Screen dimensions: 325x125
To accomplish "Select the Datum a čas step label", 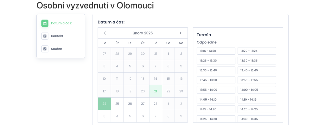I will 61,23.
